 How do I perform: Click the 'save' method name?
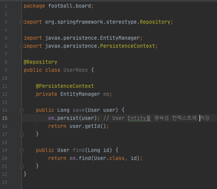[79, 110]
